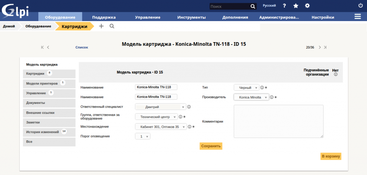Screen dimensions: 367x175
Task: Open the Технический центр group dropdown
Action: pos(156,117)
